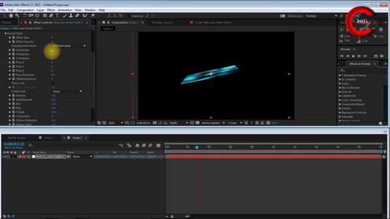This screenshot has height=219, width=390.
Task: Open the layer Parent None dropdown
Action: [82, 157]
